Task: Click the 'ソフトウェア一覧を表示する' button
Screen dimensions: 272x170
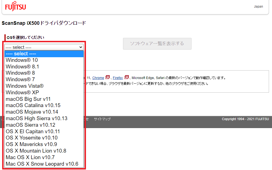Action: pyautogui.click(x=157, y=44)
